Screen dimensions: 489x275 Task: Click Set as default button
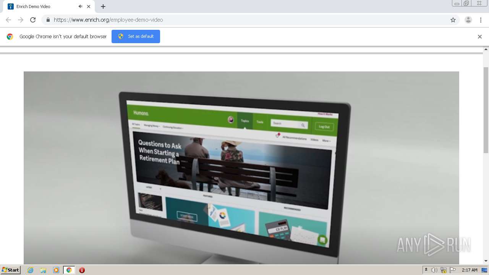click(136, 36)
